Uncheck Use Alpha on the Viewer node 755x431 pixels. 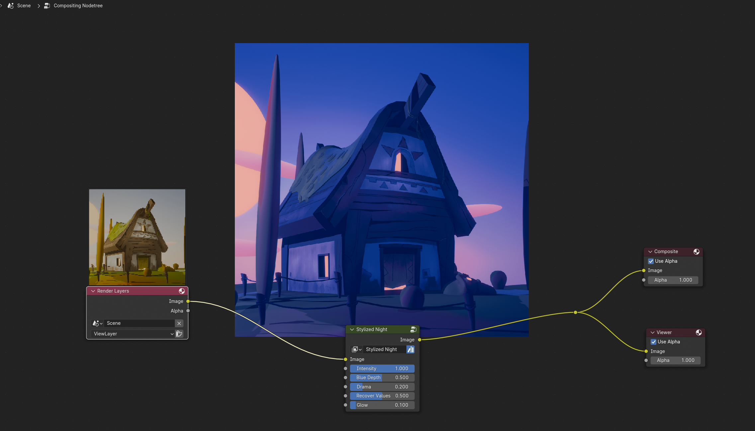tap(653, 342)
